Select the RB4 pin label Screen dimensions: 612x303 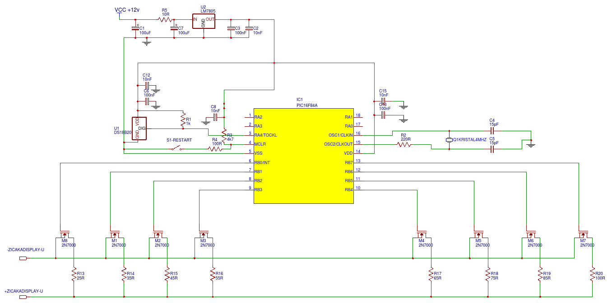tap(349, 189)
